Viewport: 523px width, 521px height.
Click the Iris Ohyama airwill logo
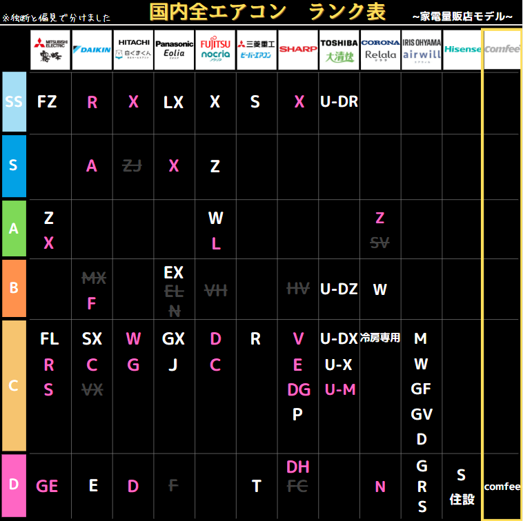coord(422,50)
